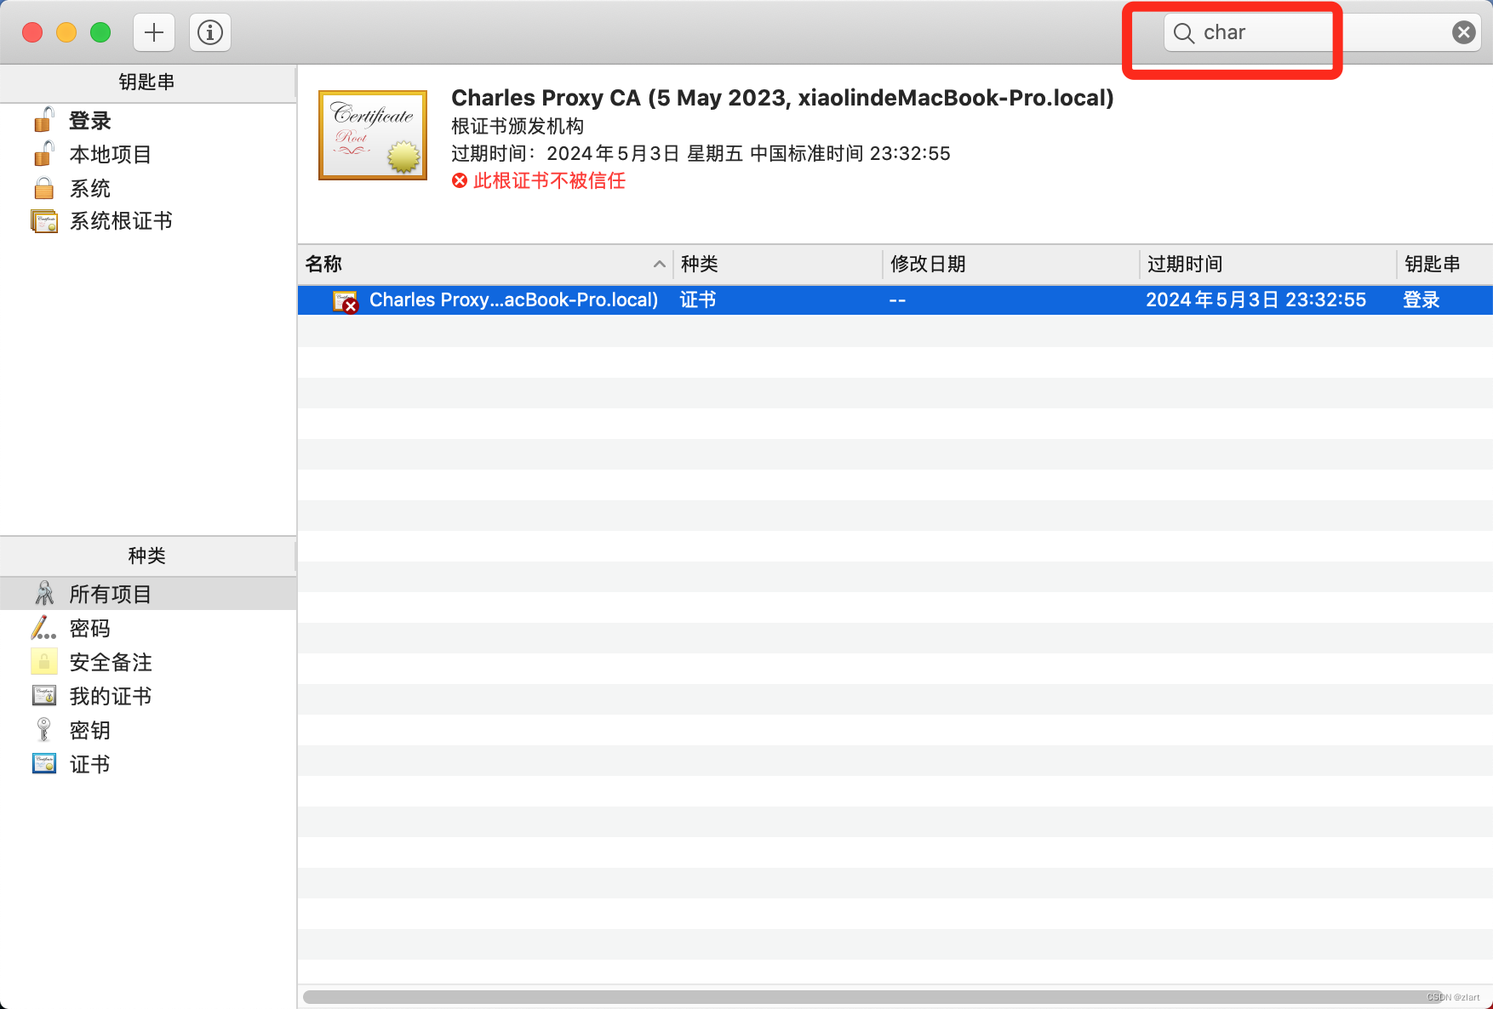Screen dimensions: 1493x1009
Task: Click the red untrusted X icon
Action: (x=460, y=180)
